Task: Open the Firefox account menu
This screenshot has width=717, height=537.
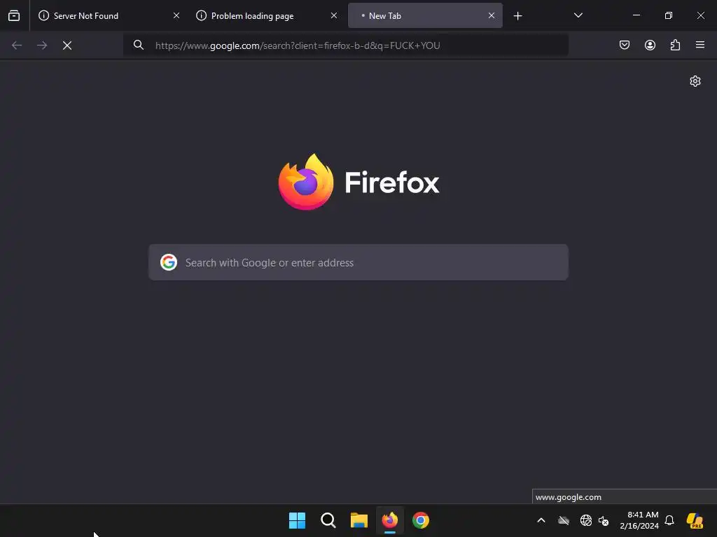Action: click(x=650, y=45)
